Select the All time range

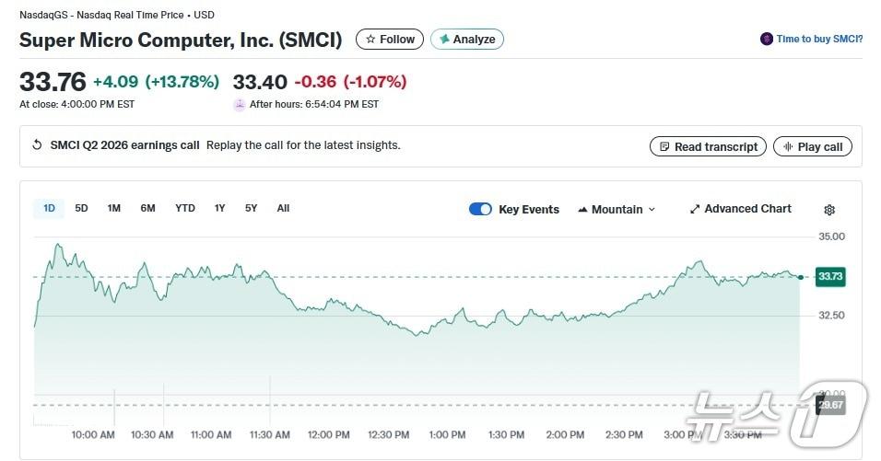tap(283, 208)
